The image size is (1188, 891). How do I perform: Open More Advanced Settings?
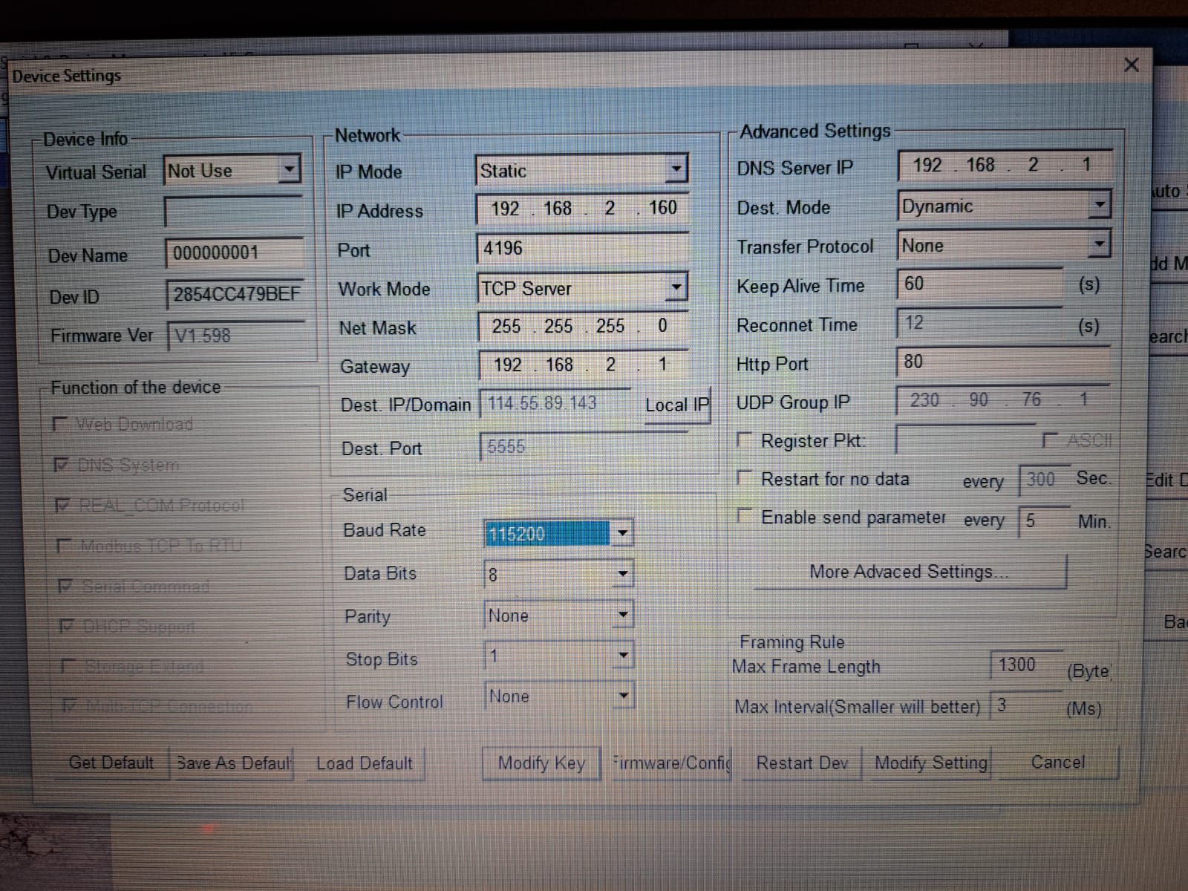coord(909,572)
